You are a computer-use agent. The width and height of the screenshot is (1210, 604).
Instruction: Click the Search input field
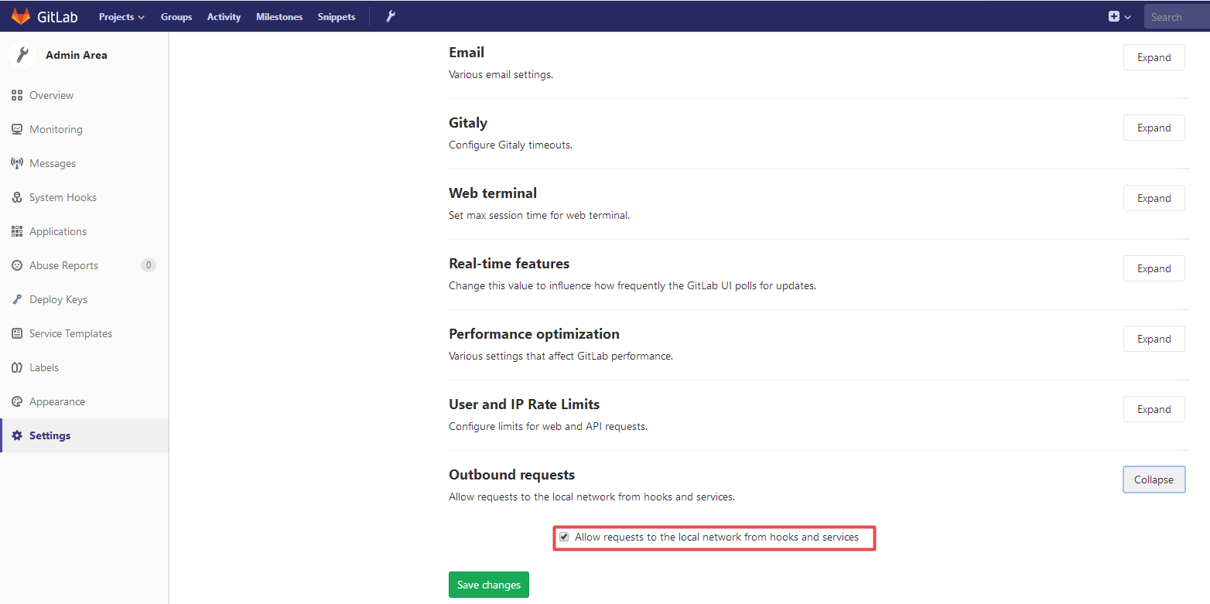click(x=1177, y=16)
